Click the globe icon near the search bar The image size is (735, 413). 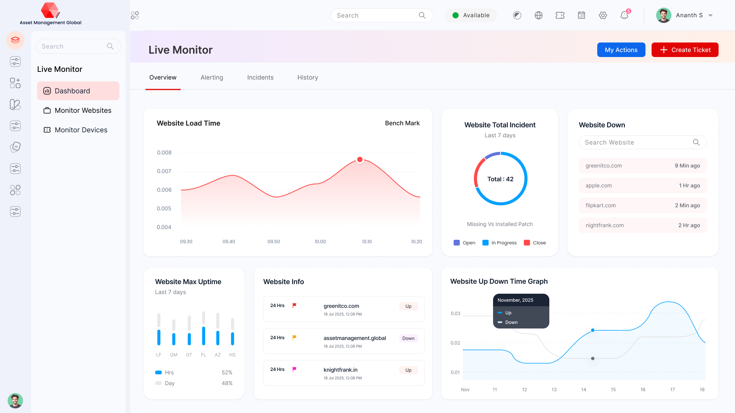coord(538,15)
